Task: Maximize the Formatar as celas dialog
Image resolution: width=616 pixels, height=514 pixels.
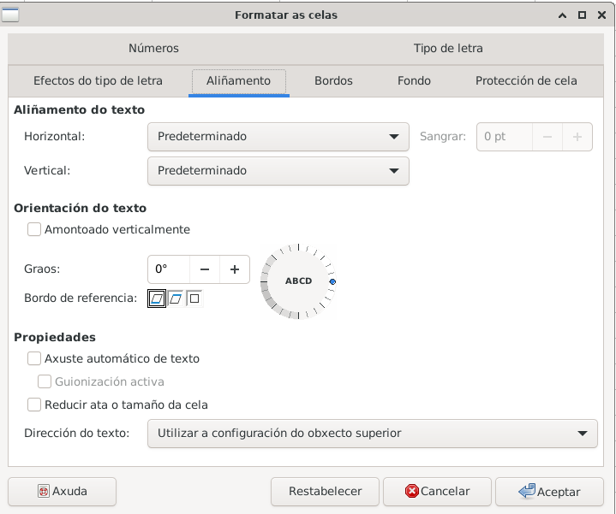Action: pyautogui.click(x=582, y=15)
